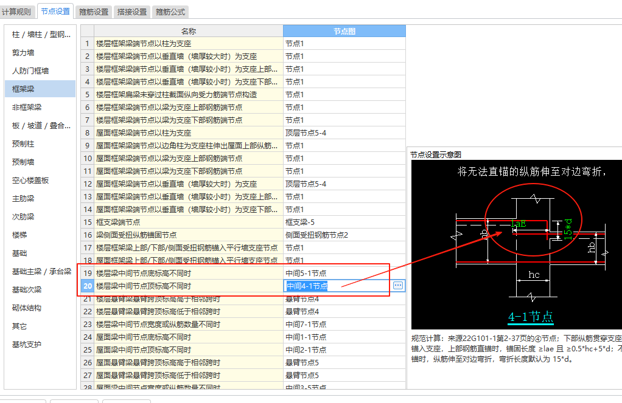
Task: Select 预制墙 category
Action: tap(40, 162)
